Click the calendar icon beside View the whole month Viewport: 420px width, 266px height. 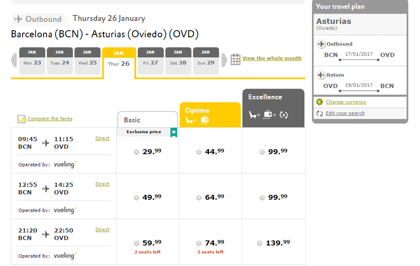click(x=236, y=59)
